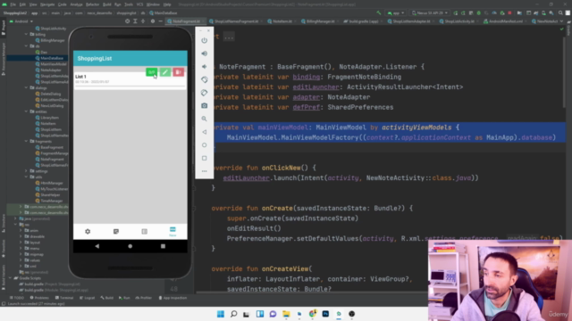The width and height of the screenshot is (572, 321).
Task: Click the emulator zoom magnifier icon
Action: pos(205,119)
